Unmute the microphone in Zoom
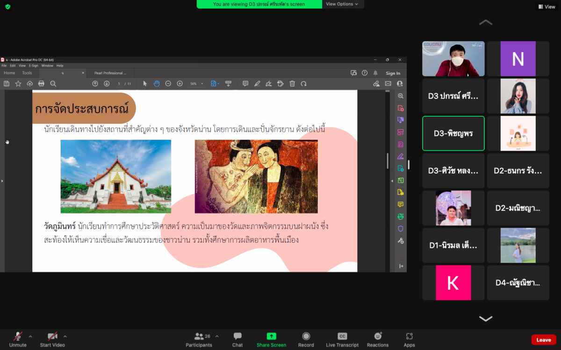The image size is (561, 350). tap(18, 340)
